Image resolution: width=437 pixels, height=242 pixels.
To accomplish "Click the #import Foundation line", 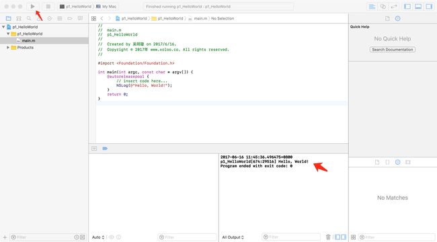I will click(136, 63).
